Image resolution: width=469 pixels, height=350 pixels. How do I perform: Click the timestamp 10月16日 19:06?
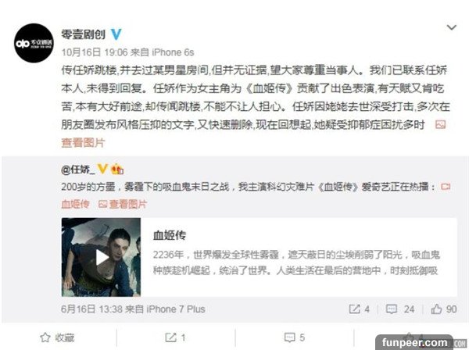tap(95, 52)
